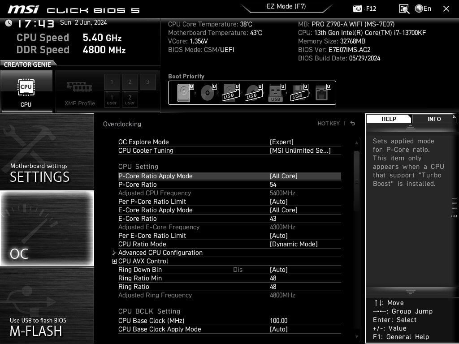Select the USB CD-ROM boot icon
Screen dimensions: 459x344
pyautogui.click(x=254, y=93)
